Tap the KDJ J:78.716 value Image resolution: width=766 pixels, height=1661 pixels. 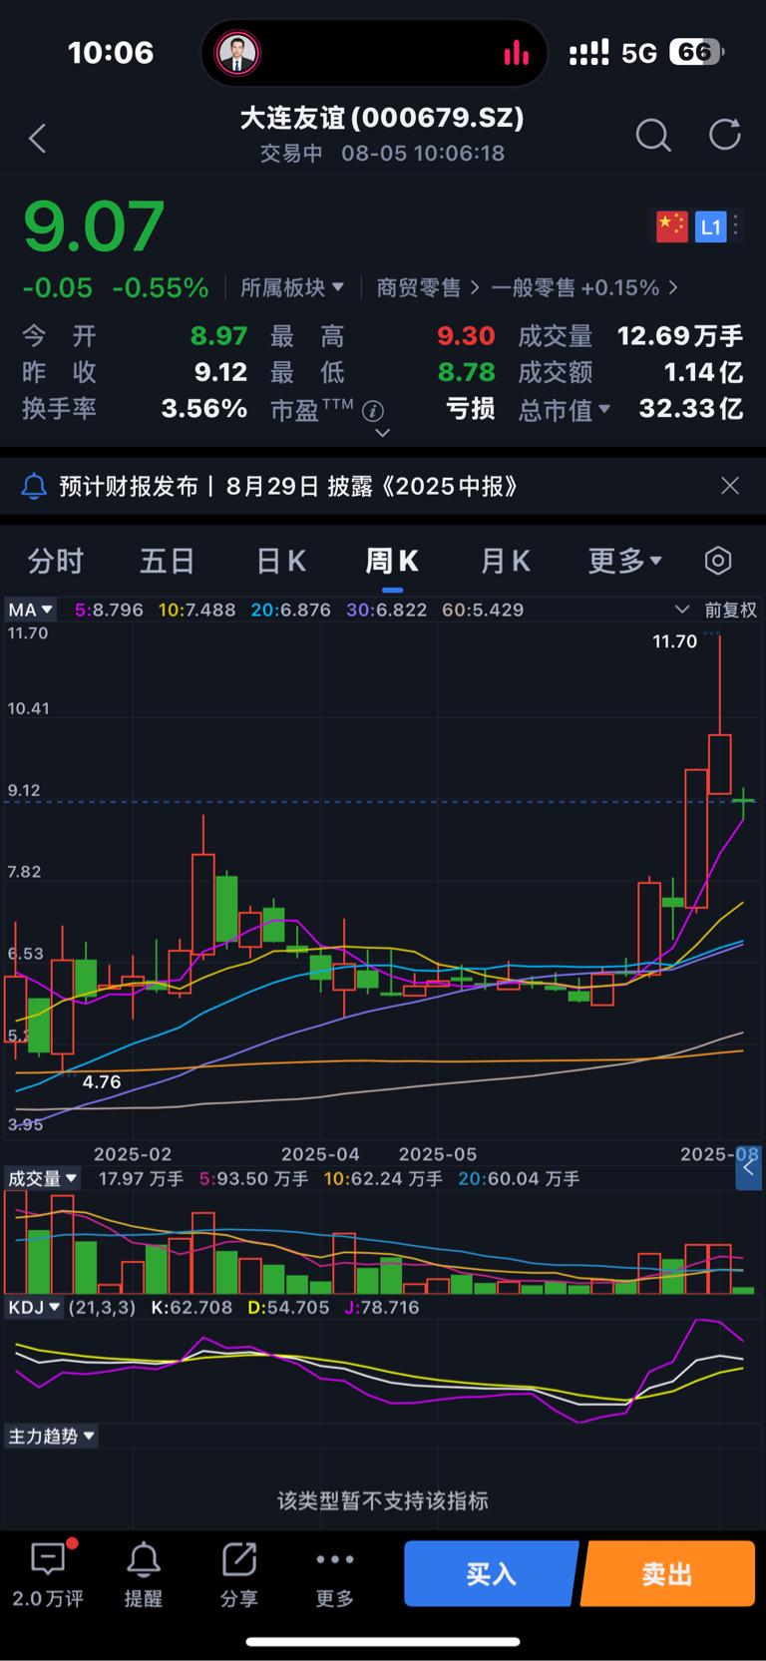[382, 1307]
